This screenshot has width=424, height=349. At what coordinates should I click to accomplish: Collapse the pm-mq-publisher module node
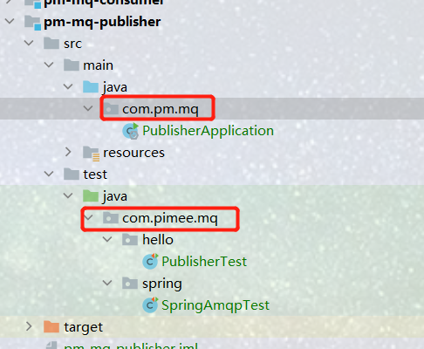(10, 21)
